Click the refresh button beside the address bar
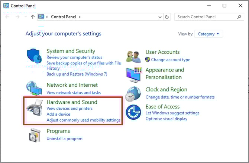Viewport: 249px width, 163px height. [167, 17]
